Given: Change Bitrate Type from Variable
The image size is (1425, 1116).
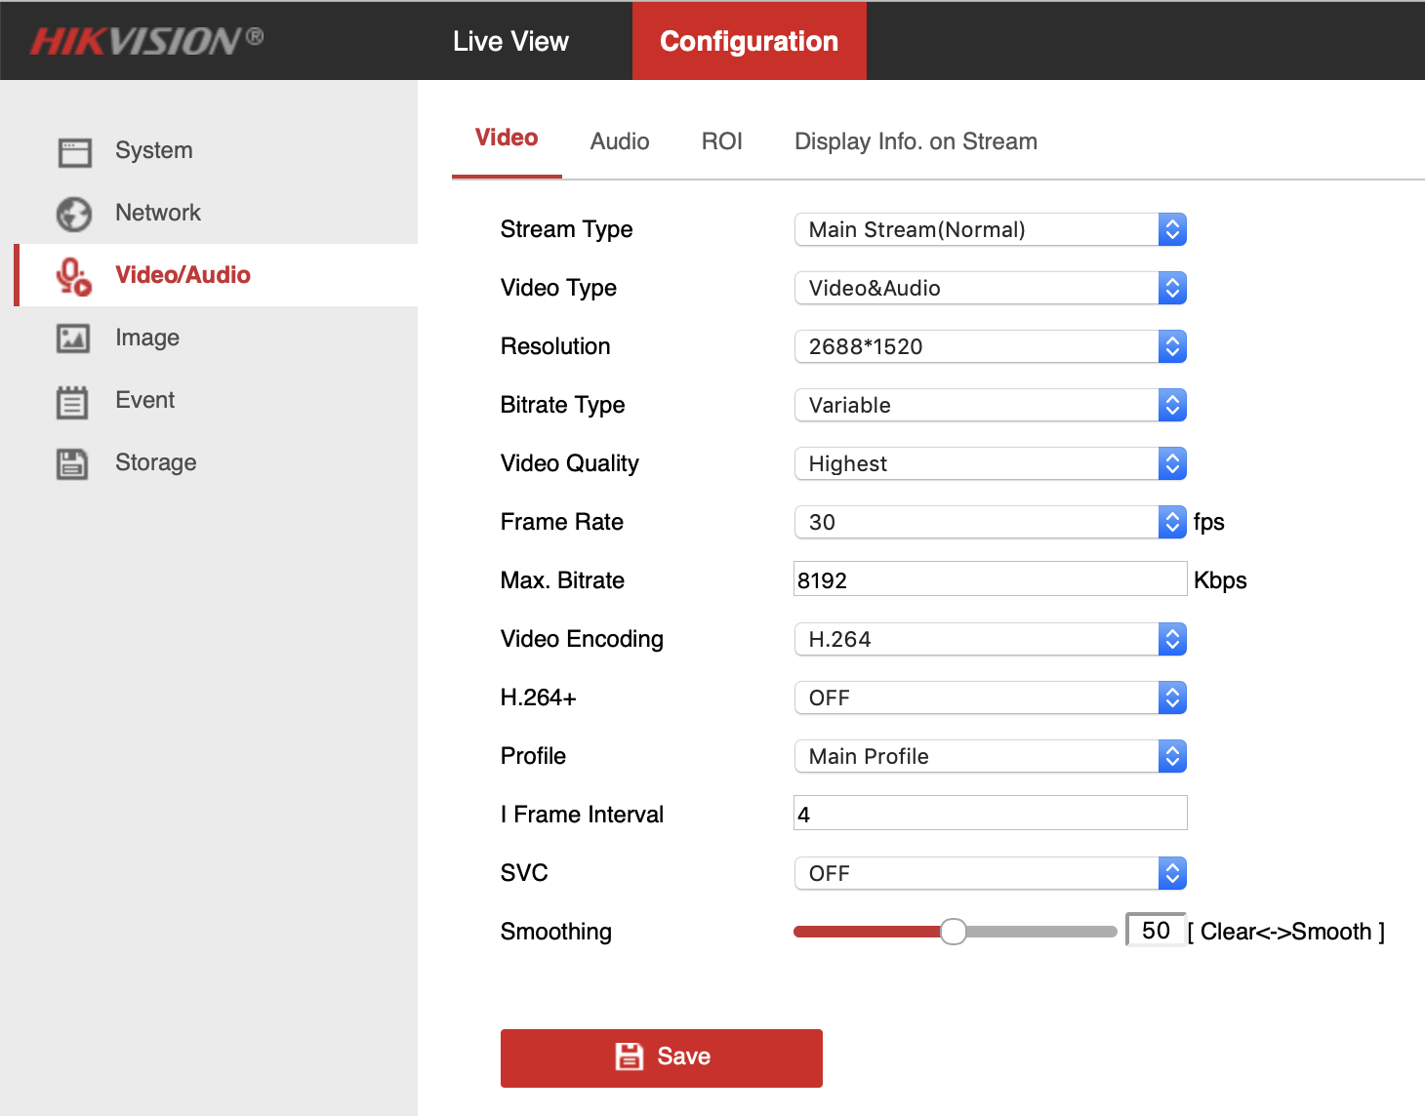Looking at the screenshot, I should tap(1171, 405).
